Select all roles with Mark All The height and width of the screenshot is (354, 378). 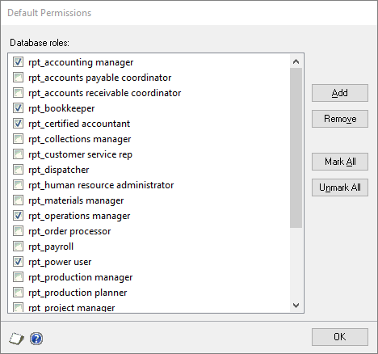click(340, 162)
